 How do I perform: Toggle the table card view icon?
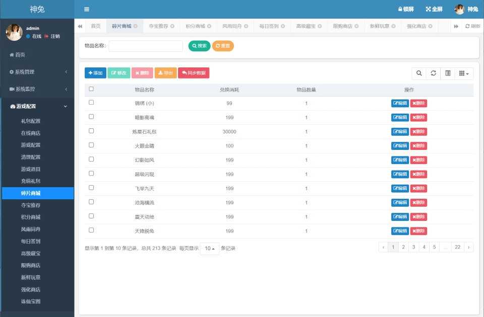point(448,73)
